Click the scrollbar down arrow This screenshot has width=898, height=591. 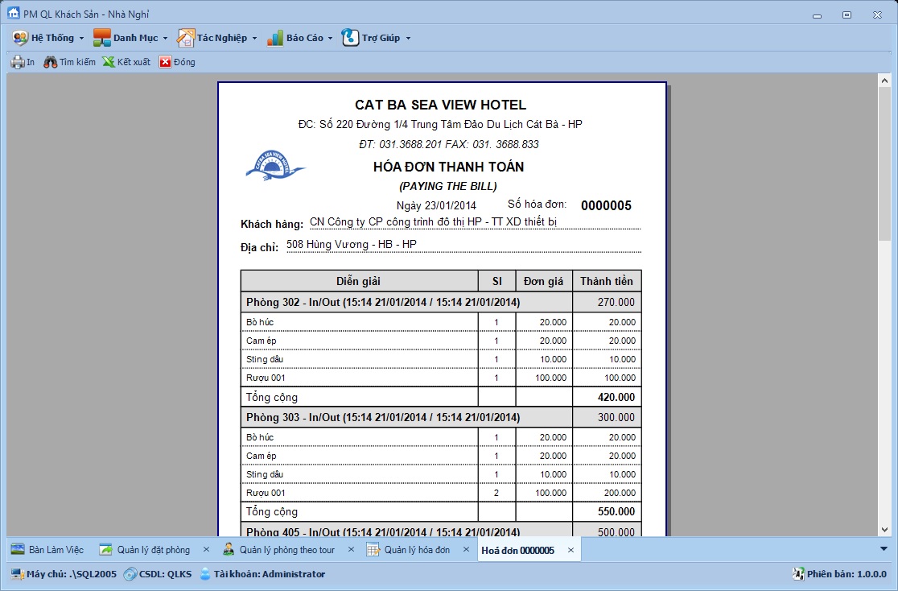click(884, 529)
